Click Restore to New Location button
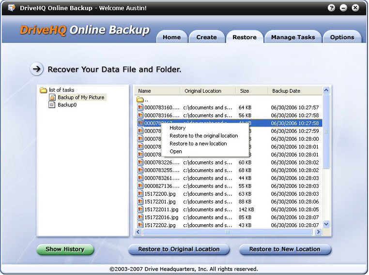 point(285,249)
